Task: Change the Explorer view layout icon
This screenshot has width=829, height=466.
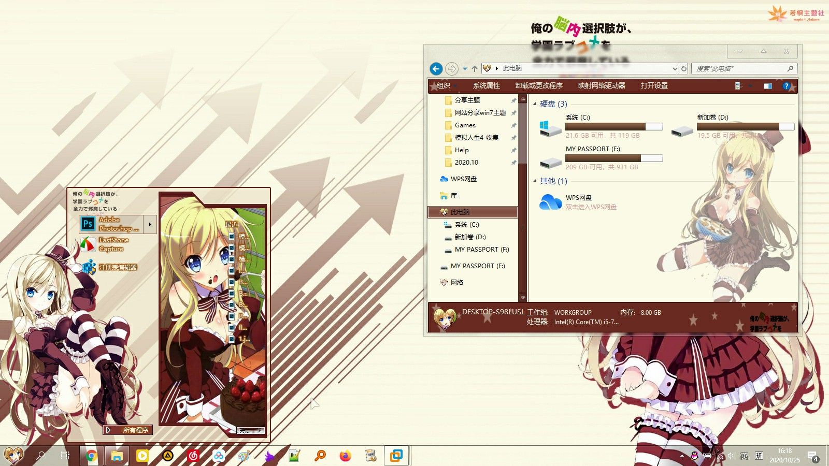Action: click(739, 86)
